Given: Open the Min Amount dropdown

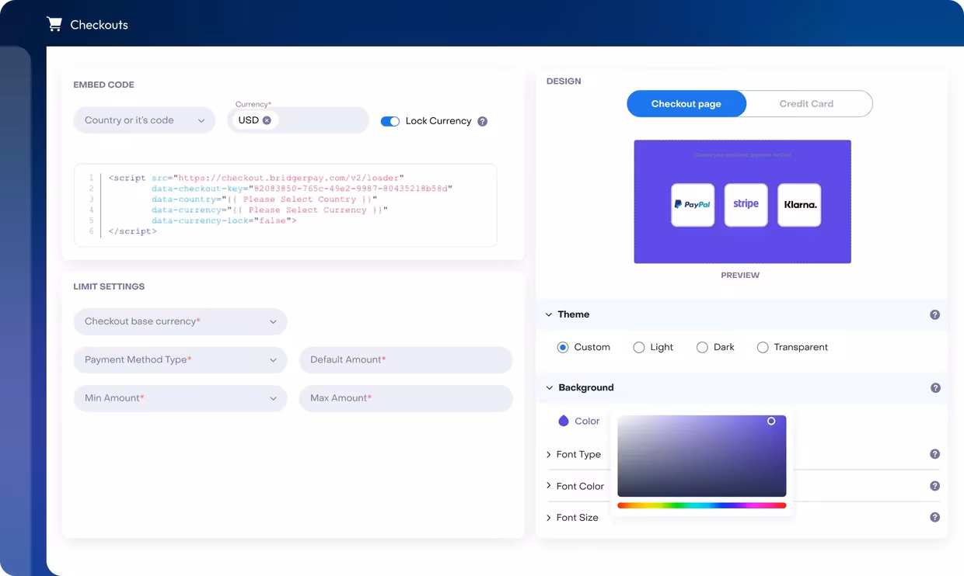Looking at the screenshot, I should (x=180, y=398).
